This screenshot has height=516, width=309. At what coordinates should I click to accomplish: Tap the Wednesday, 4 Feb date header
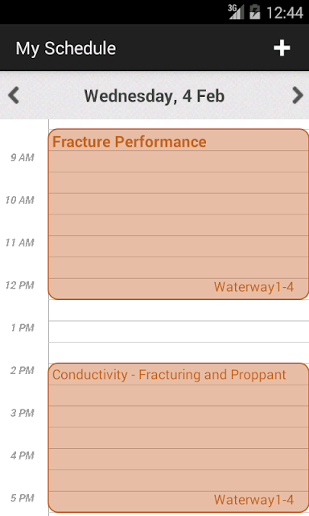[x=154, y=96]
